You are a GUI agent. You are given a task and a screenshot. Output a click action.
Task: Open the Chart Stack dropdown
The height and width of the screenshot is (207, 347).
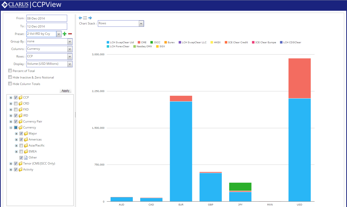click(141, 23)
